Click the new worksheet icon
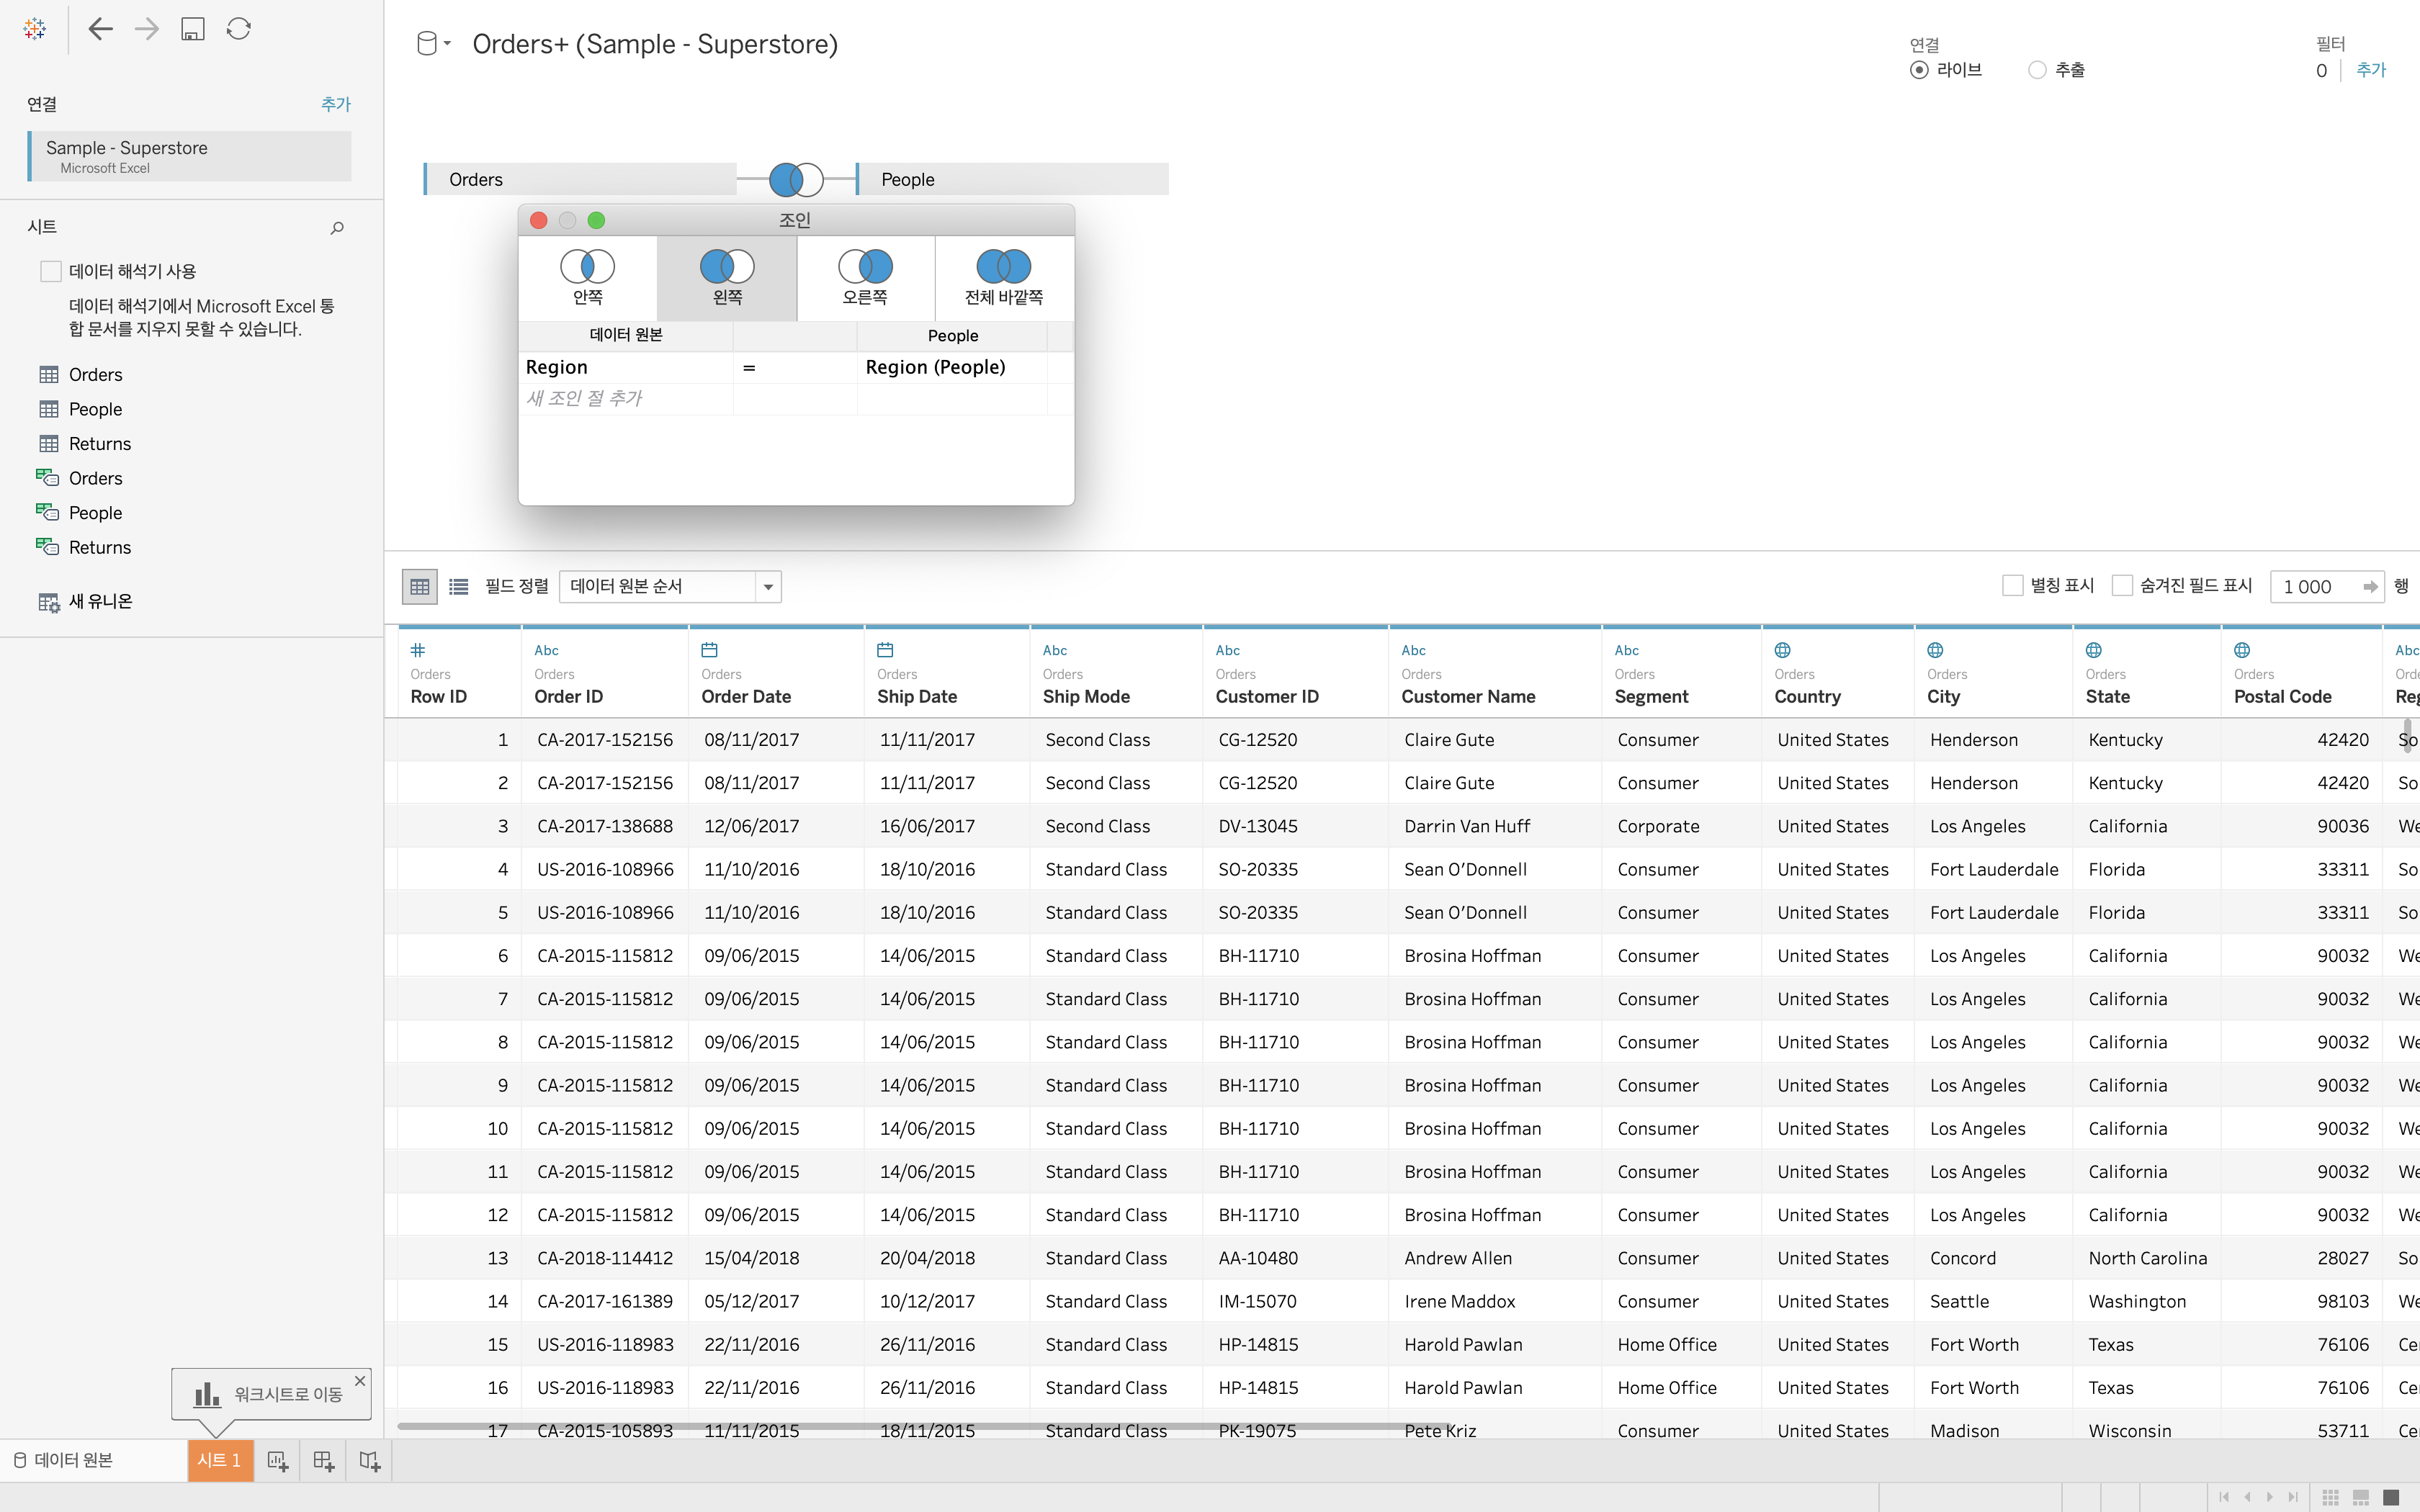The height and width of the screenshot is (1512, 2420). (x=278, y=1461)
